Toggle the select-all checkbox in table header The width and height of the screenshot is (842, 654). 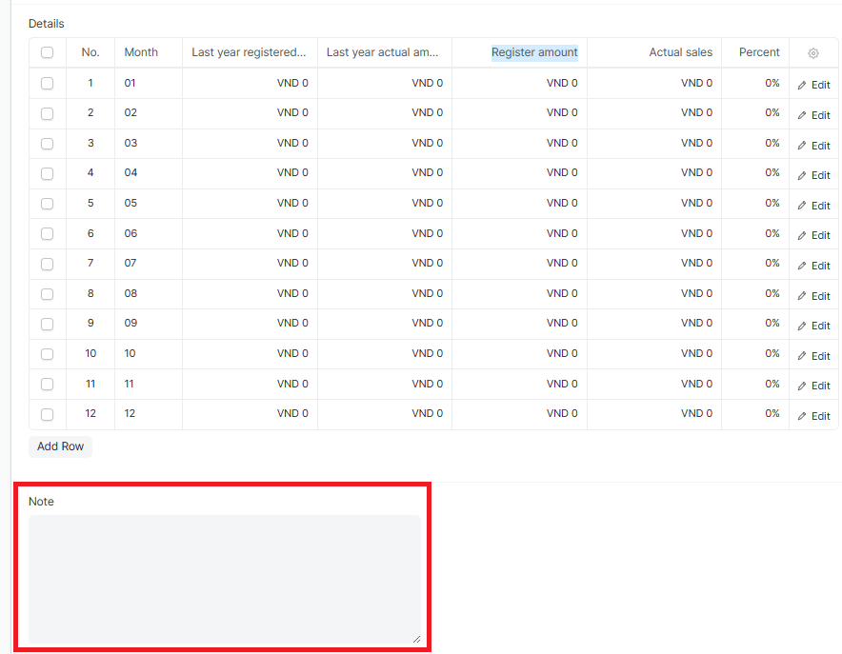click(x=48, y=53)
